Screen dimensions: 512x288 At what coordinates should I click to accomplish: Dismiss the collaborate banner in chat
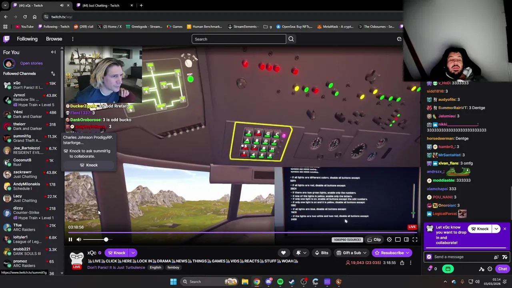click(505, 229)
